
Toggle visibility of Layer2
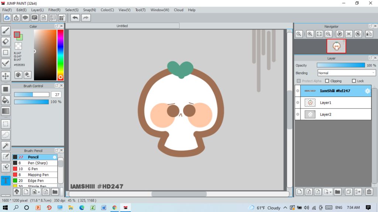click(x=298, y=114)
